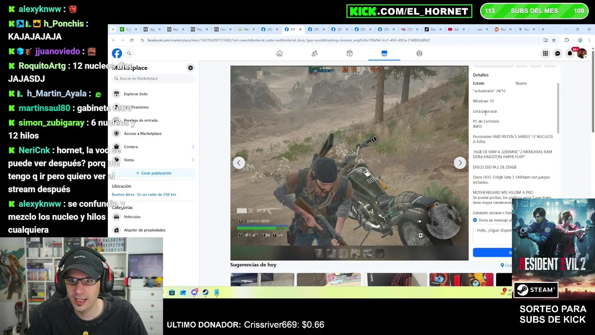Open the Chrome three-dot menu
The width and height of the screenshot is (595, 335).
[x=590, y=40]
